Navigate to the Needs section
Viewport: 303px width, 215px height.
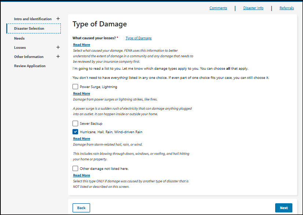coord(19,38)
